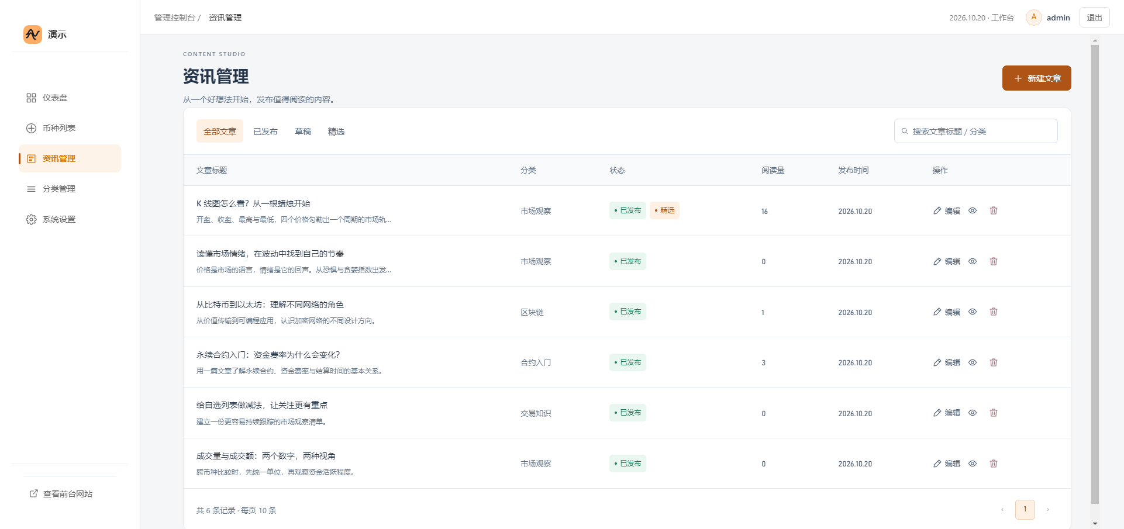1124x529 pixels.
Task: Click the 演示 logo icon
Action: click(x=33, y=34)
